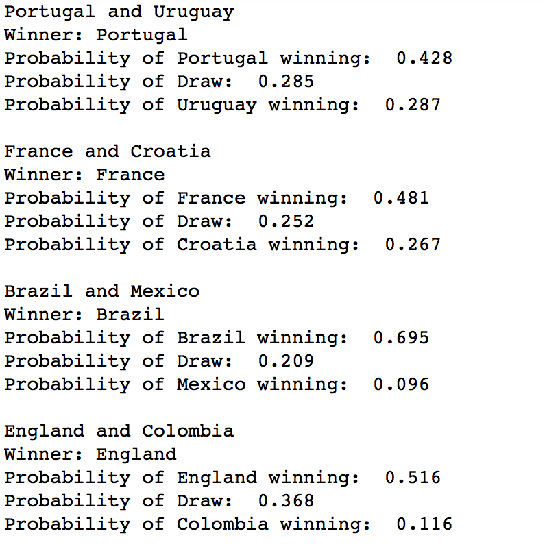Click the draw probability value 0.252
Viewport: 547px width, 551px height.
[x=286, y=221]
